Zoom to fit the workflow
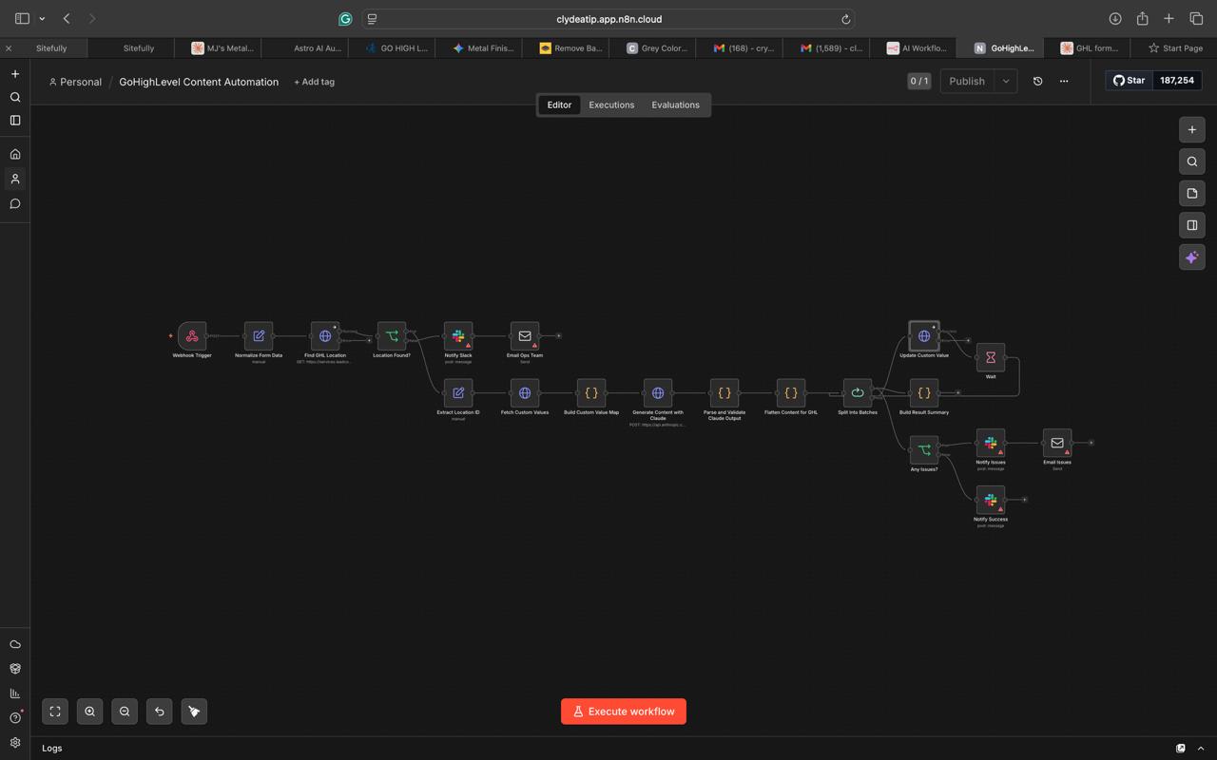This screenshot has height=760, width=1217. tap(55, 712)
